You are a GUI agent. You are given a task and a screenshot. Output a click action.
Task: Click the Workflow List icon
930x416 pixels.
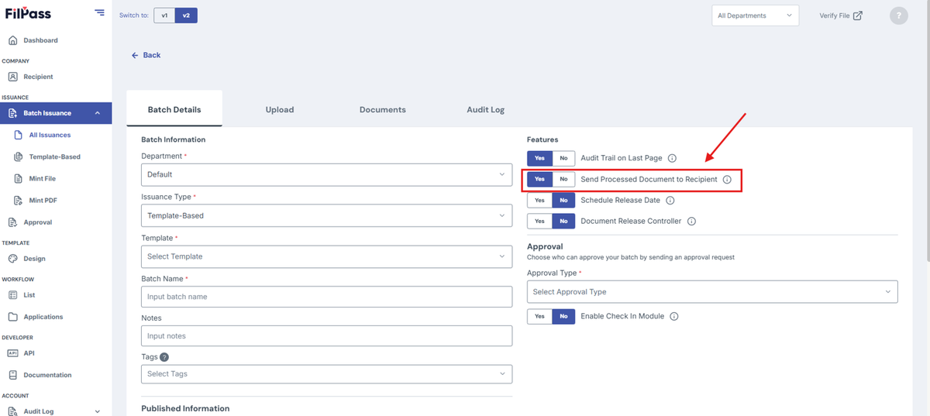[12, 295]
